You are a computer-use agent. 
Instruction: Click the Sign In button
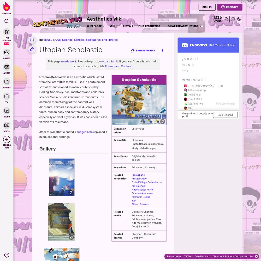(x=207, y=7)
